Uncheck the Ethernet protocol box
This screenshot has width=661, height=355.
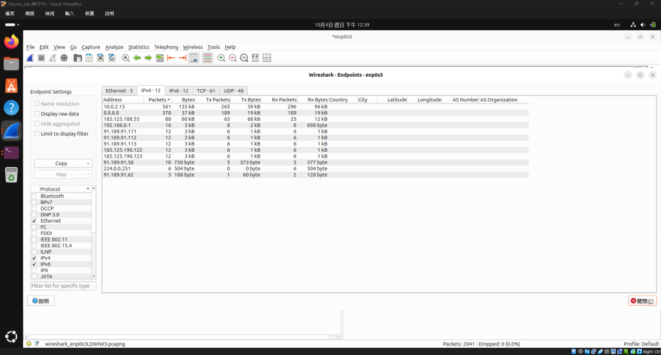click(35, 221)
